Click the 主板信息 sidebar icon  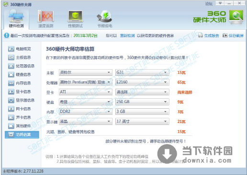pyautogui.click(x=11, y=57)
